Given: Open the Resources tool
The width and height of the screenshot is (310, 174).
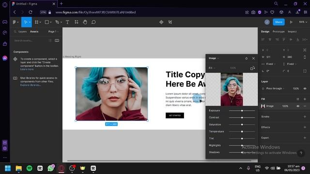Looking at the screenshot, I should pos(77,22).
